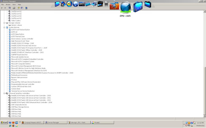Open the film reel dock icon
The width and height of the screenshot is (206, 128).
63,4
